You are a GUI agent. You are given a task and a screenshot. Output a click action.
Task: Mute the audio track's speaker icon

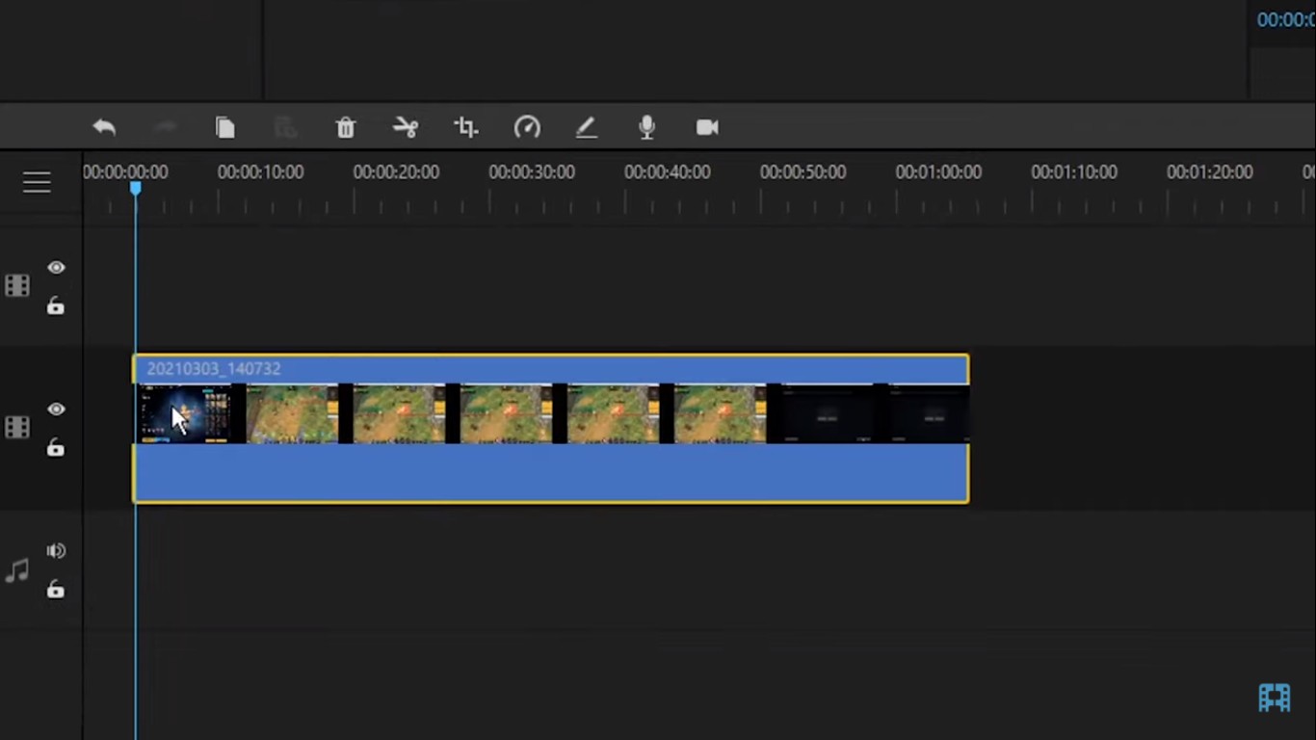pyautogui.click(x=56, y=551)
